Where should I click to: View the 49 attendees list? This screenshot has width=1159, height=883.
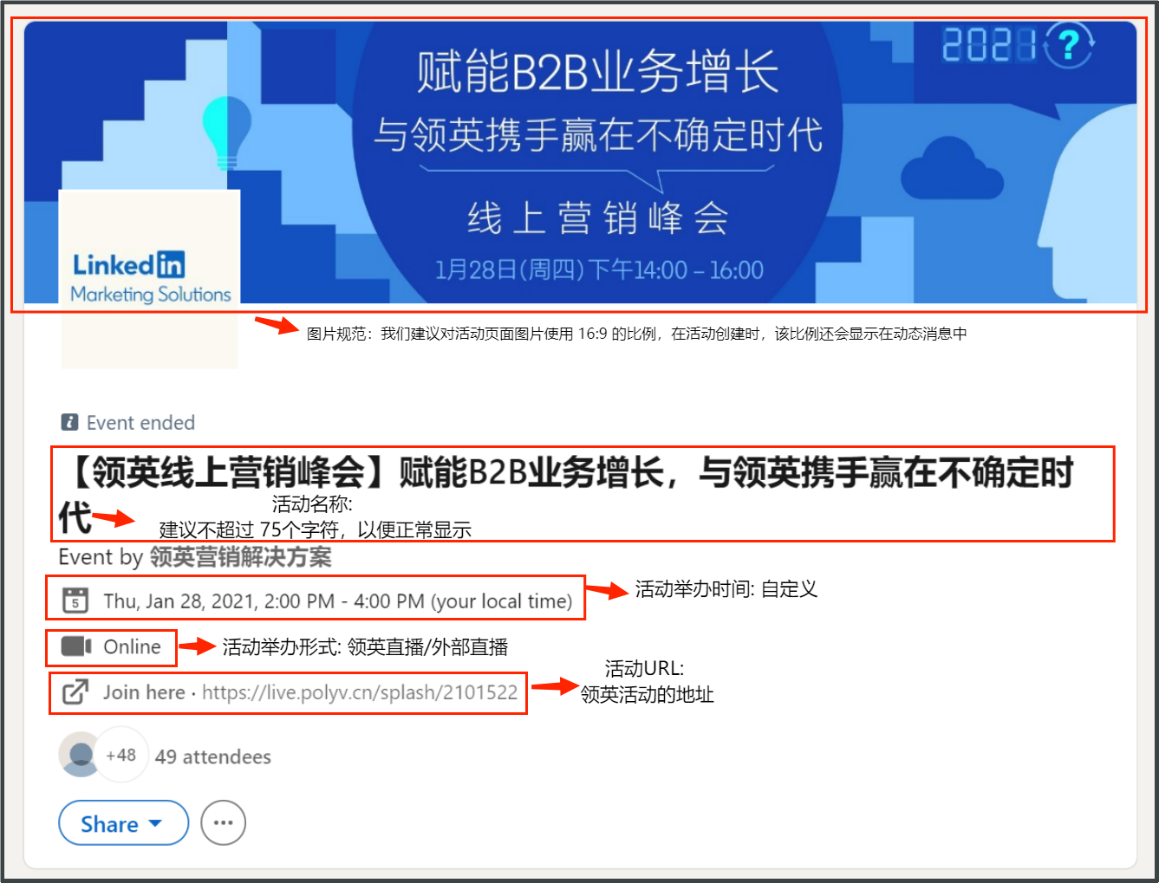[x=213, y=756]
